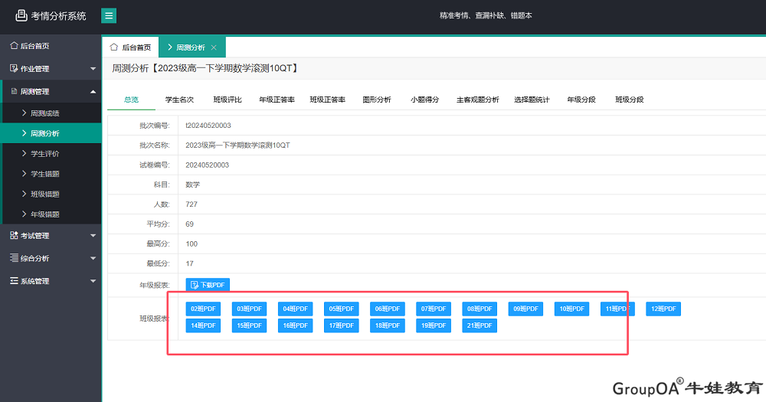Switch to the 学生名次 tab
Screen dimensions: 766x402
tap(179, 100)
